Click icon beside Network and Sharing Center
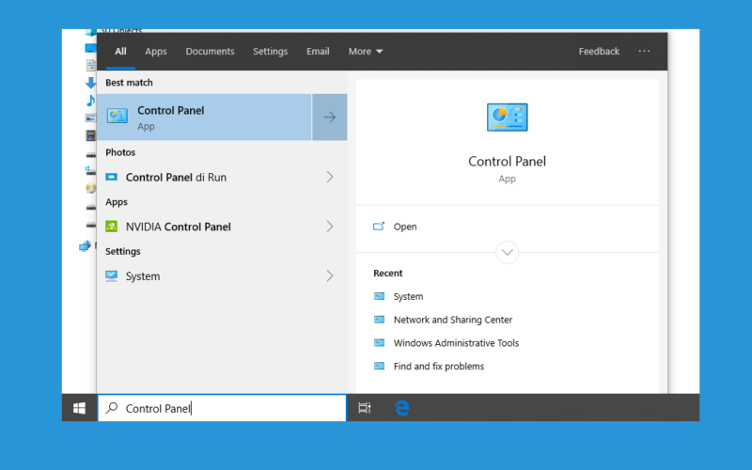 379,320
